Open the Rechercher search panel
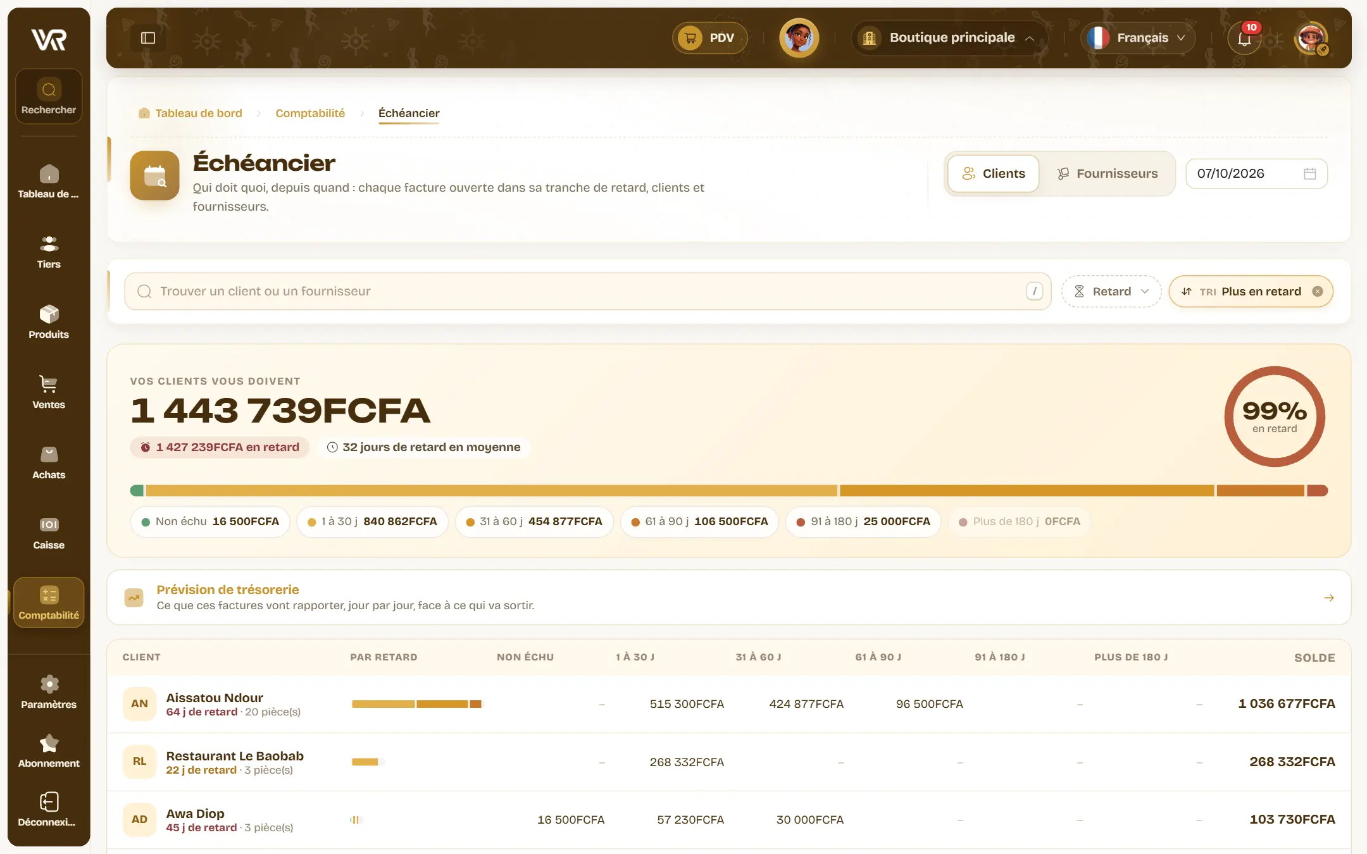Screen dimensions: 1367x854 click(x=49, y=97)
